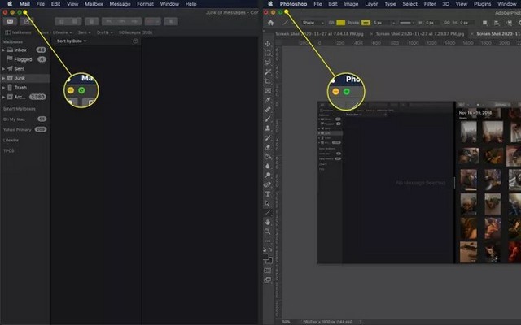Click the yellow Fill color swatch
This screenshot has width=521, height=325.
pos(340,23)
